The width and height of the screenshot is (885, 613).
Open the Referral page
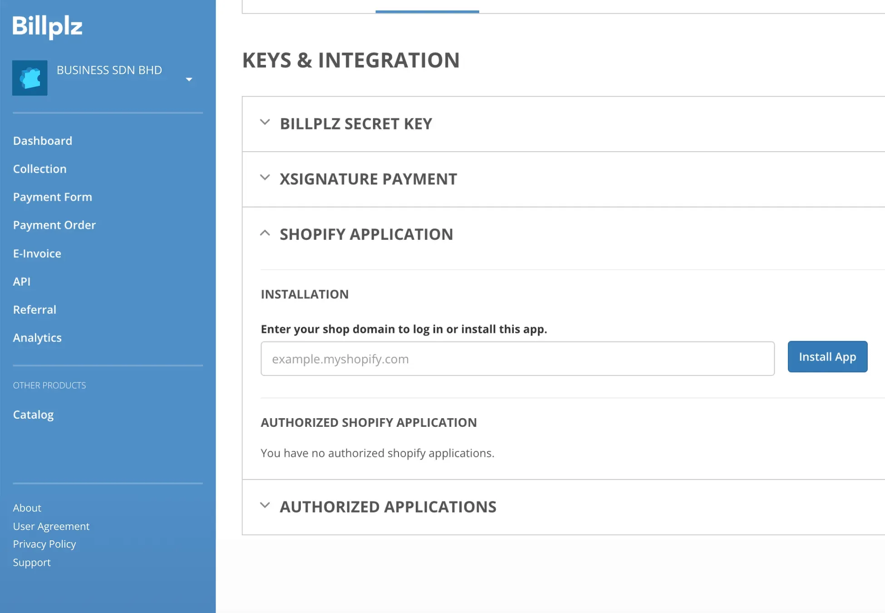(34, 310)
